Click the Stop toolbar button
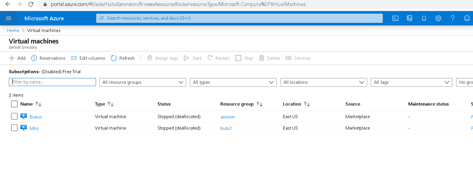Screen dimensions: 473x179 click(244, 58)
